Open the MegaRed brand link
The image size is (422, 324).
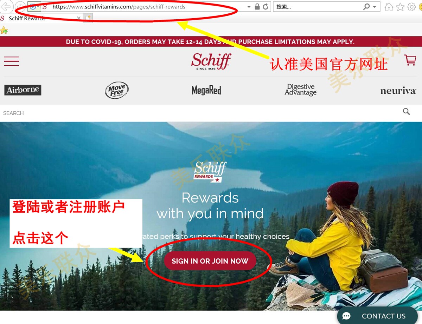click(x=206, y=91)
